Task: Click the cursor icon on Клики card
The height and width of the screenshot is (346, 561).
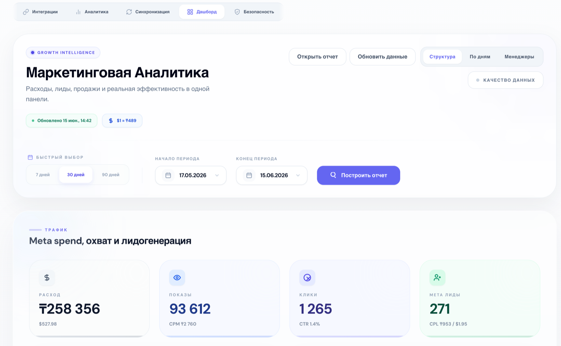Action: (307, 278)
